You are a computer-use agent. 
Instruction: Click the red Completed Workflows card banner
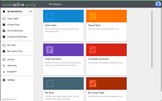pyautogui.click(x=106, y=50)
